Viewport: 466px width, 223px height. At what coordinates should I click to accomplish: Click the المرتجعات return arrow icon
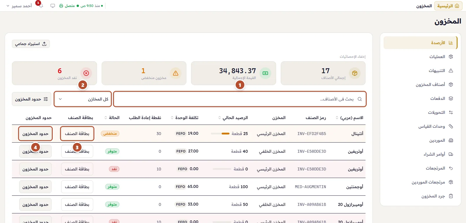[451, 168]
